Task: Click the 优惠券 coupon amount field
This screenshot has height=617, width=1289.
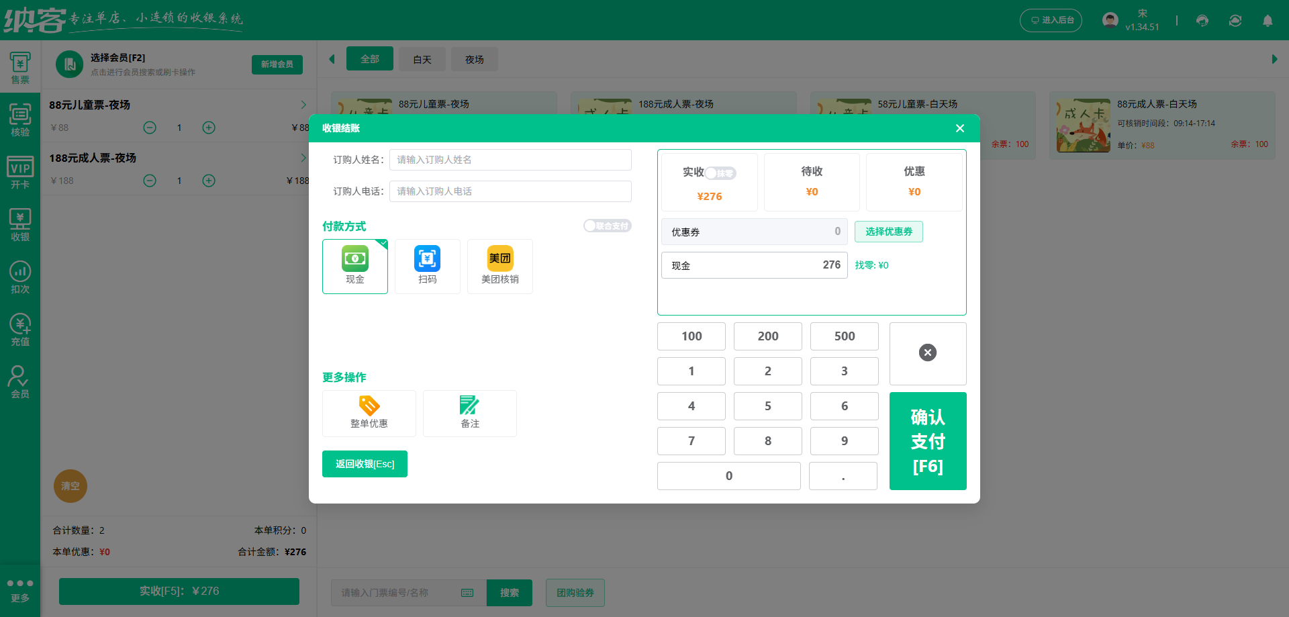Action: (x=755, y=232)
